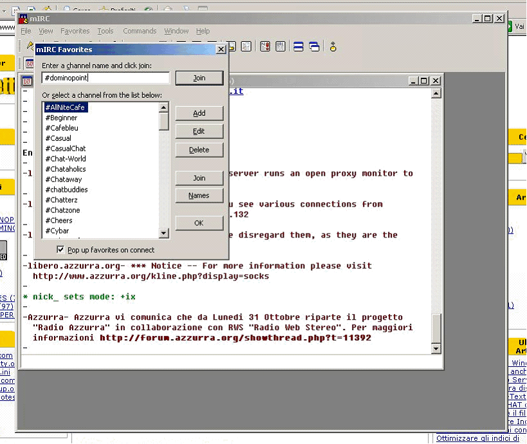Open the File menu

pos(26,31)
